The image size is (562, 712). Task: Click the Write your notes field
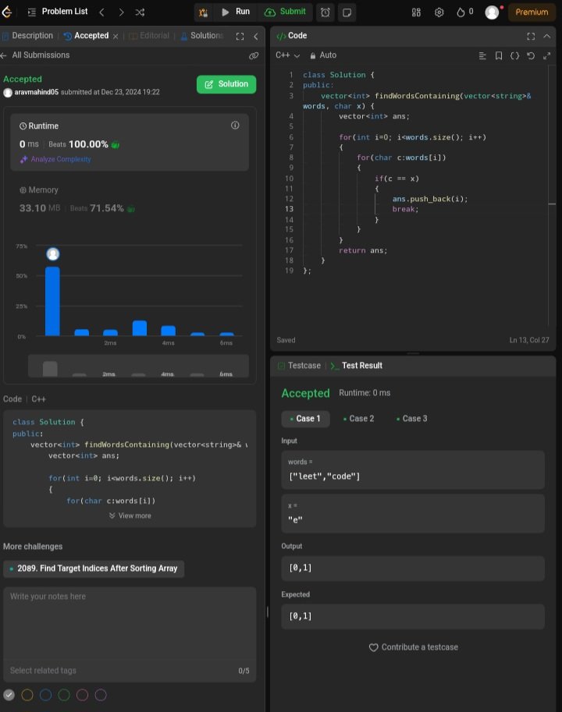130,622
